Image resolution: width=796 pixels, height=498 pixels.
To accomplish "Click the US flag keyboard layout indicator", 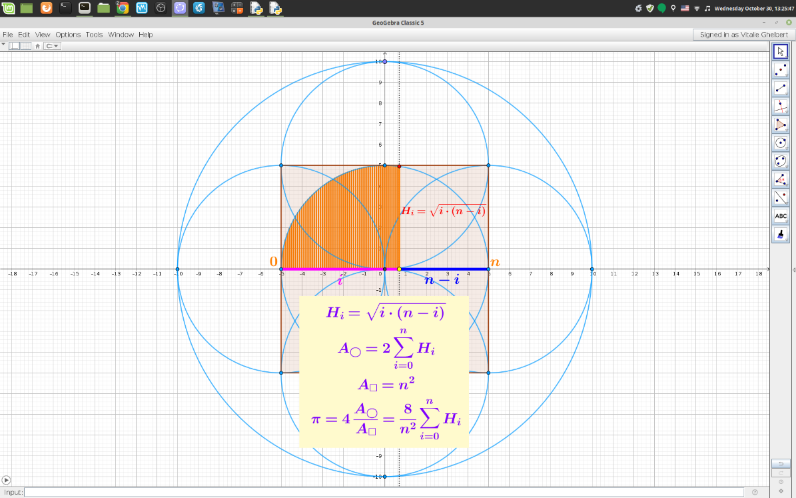I will tap(685, 8).
